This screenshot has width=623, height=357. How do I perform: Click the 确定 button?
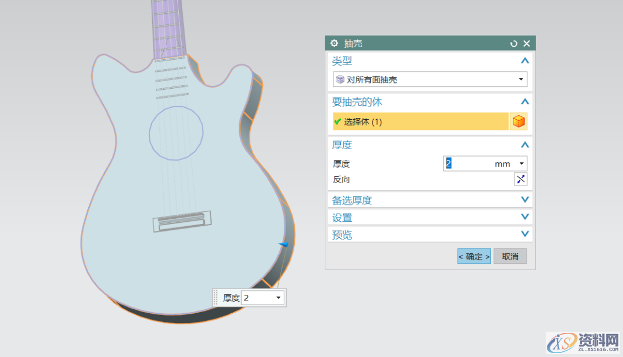click(x=474, y=256)
